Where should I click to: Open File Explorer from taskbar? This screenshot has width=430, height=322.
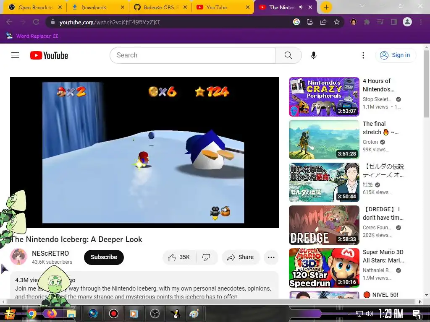click(71, 314)
